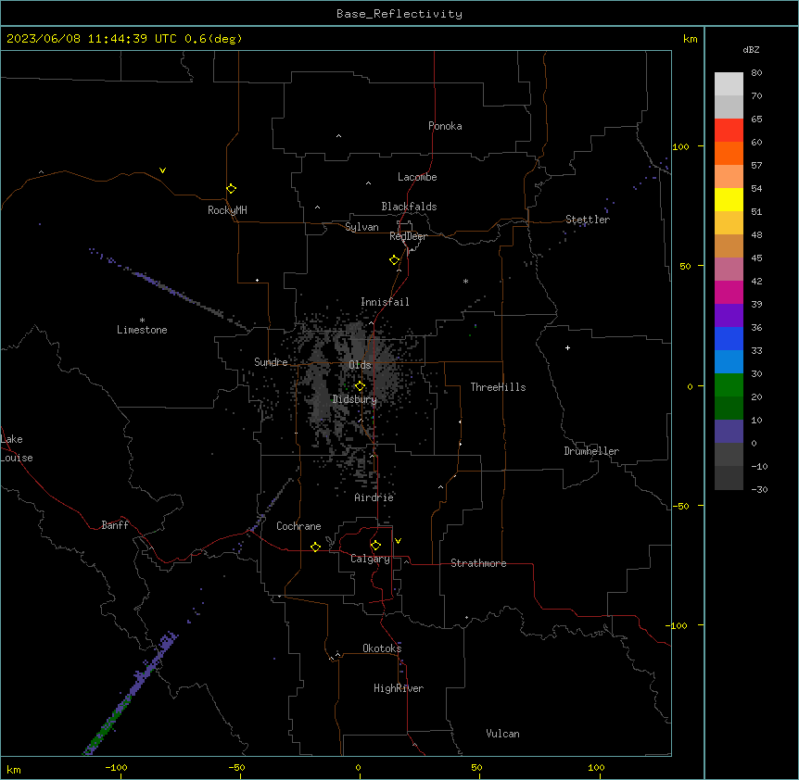Click the Sundre town label
799x780 pixels.
(x=271, y=362)
